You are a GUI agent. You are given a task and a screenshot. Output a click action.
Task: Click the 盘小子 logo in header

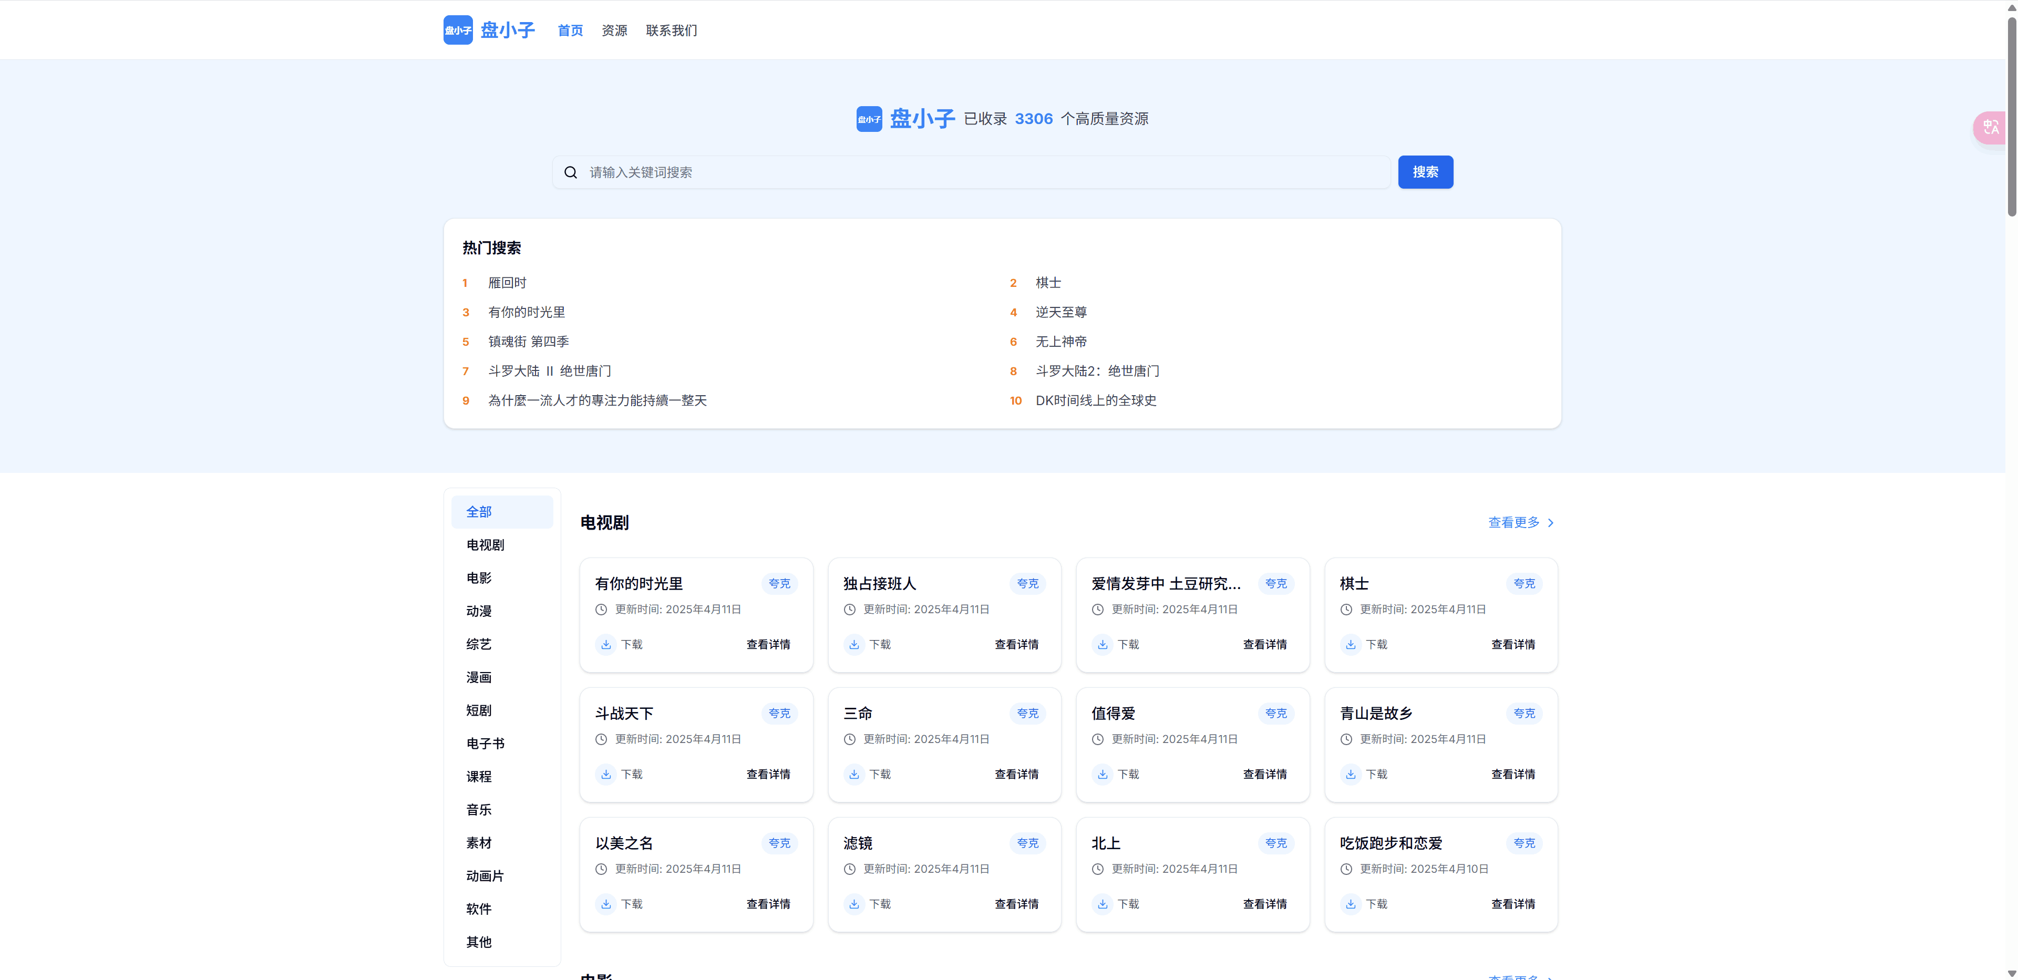pos(458,30)
